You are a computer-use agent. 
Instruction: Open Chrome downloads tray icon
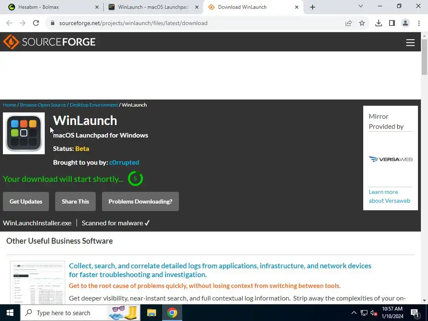pos(379,23)
